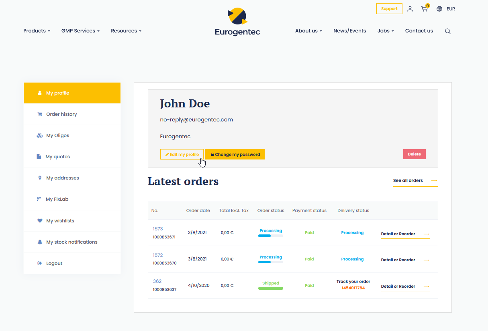The width and height of the screenshot is (488, 331).
Task: Click the Total Excl. Tax column header
Action: (234, 211)
